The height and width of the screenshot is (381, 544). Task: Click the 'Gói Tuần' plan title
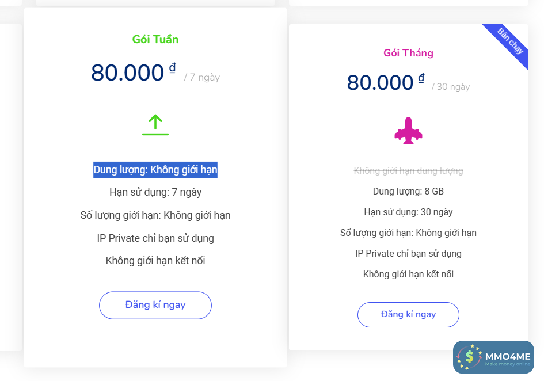point(155,39)
